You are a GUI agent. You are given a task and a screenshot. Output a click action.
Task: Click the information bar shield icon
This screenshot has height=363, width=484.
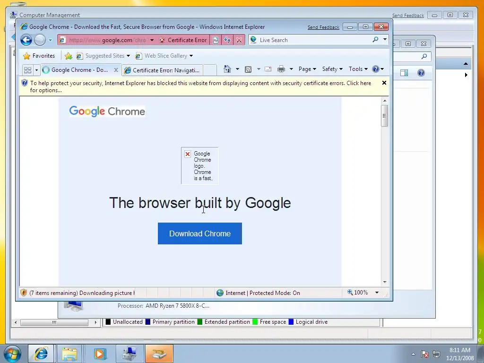coord(25,83)
